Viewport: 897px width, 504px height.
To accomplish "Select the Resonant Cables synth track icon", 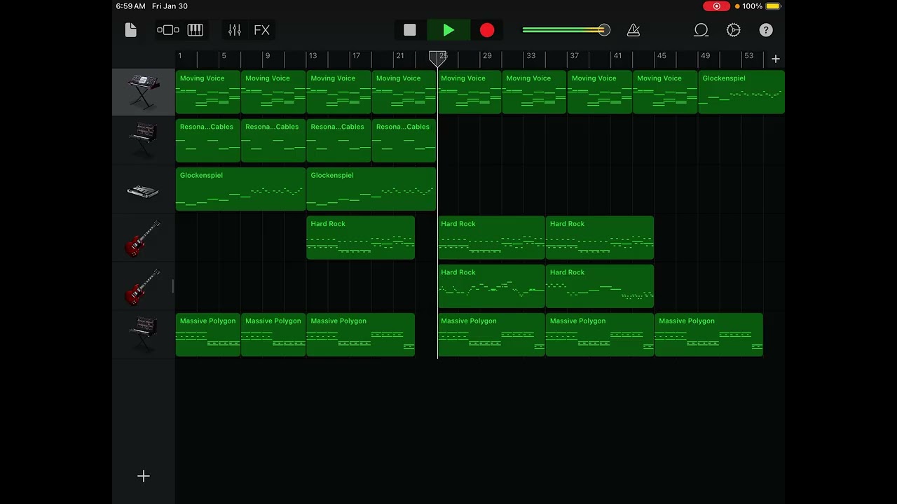I will (144, 140).
